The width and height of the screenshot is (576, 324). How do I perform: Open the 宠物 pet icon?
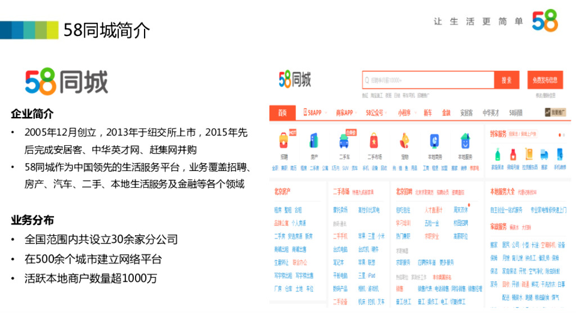(404, 141)
